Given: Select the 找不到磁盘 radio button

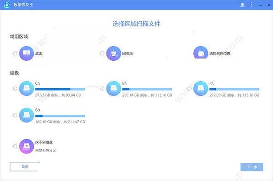Looking at the screenshot, I should [15, 146].
